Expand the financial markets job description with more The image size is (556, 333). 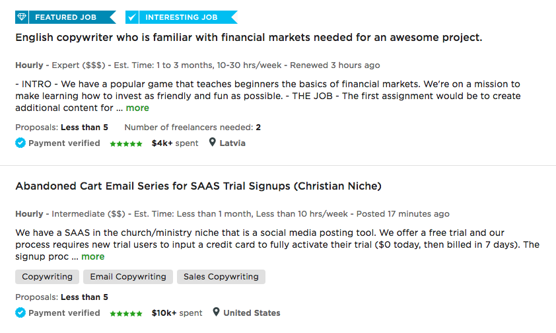pos(137,108)
